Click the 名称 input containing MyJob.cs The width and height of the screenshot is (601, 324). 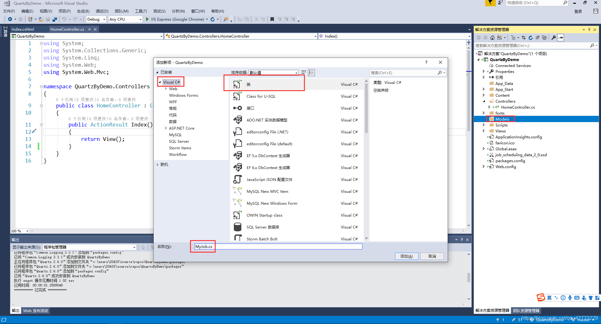278,247
